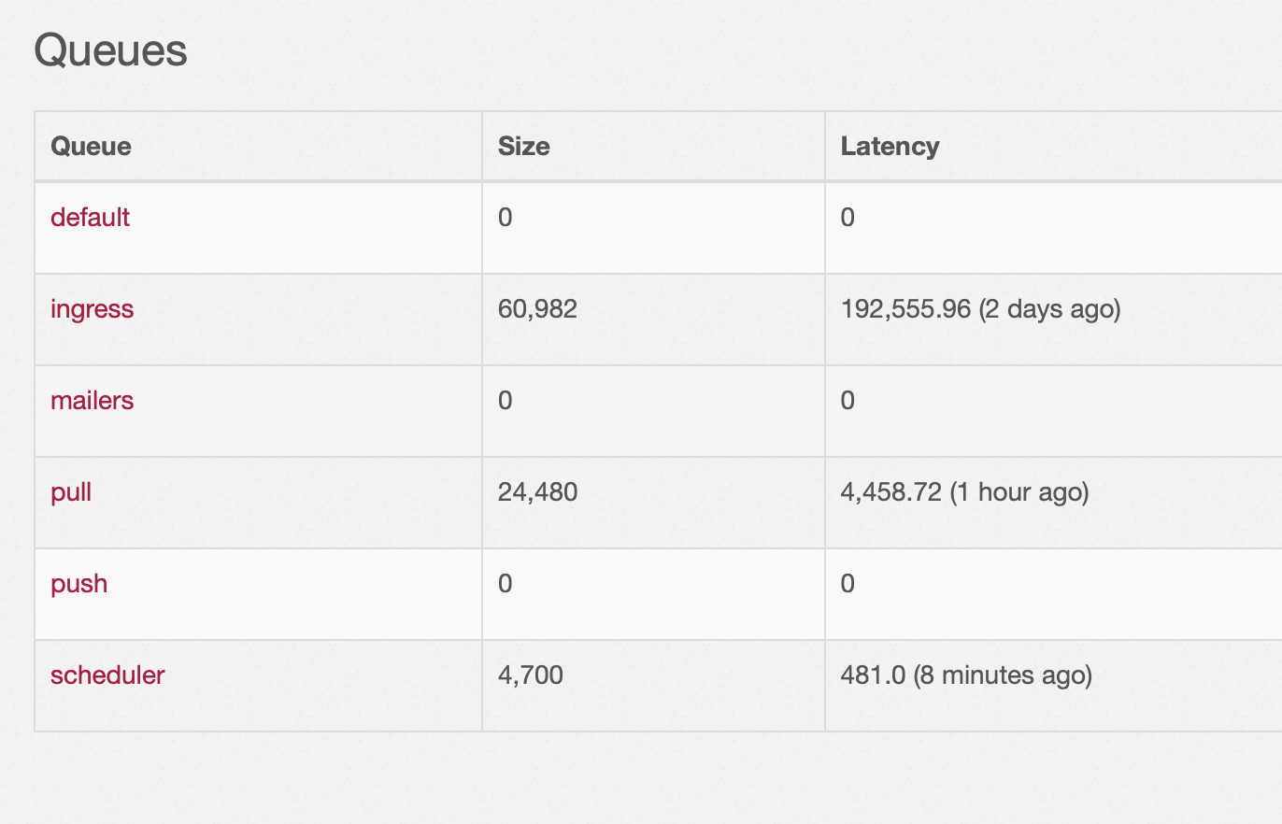This screenshot has height=824, width=1282.
Task: Select the pull size value 24,480
Action: click(537, 492)
